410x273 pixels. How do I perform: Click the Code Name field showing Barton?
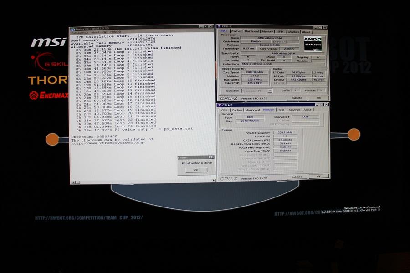pyautogui.click(x=256, y=41)
